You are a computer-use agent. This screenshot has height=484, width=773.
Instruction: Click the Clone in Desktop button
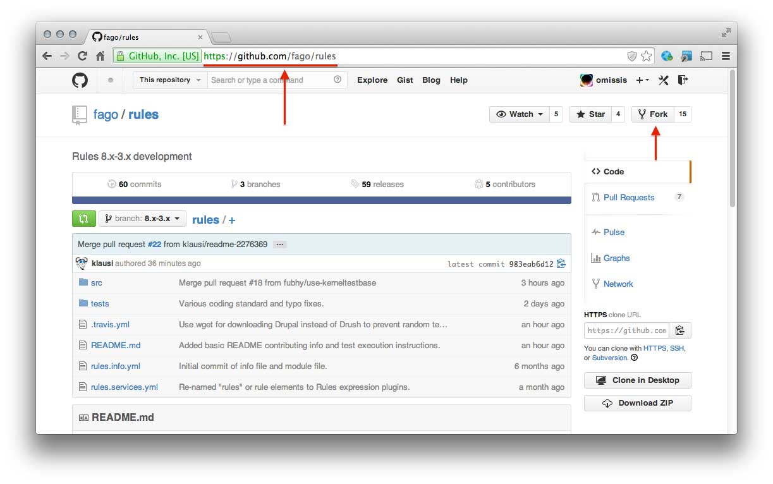[638, 380]
